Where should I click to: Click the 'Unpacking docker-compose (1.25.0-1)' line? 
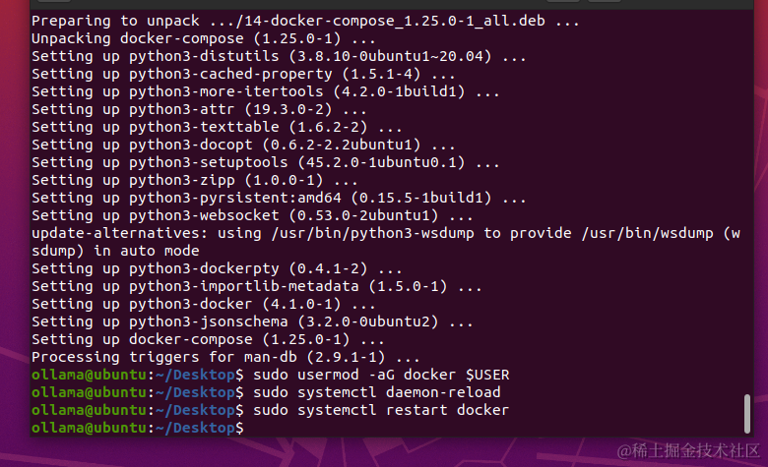190,38
